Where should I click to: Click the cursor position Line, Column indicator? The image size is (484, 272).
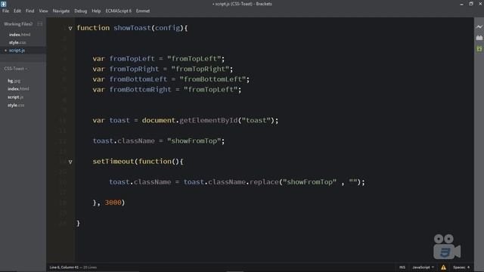click(x=64, y=267)
